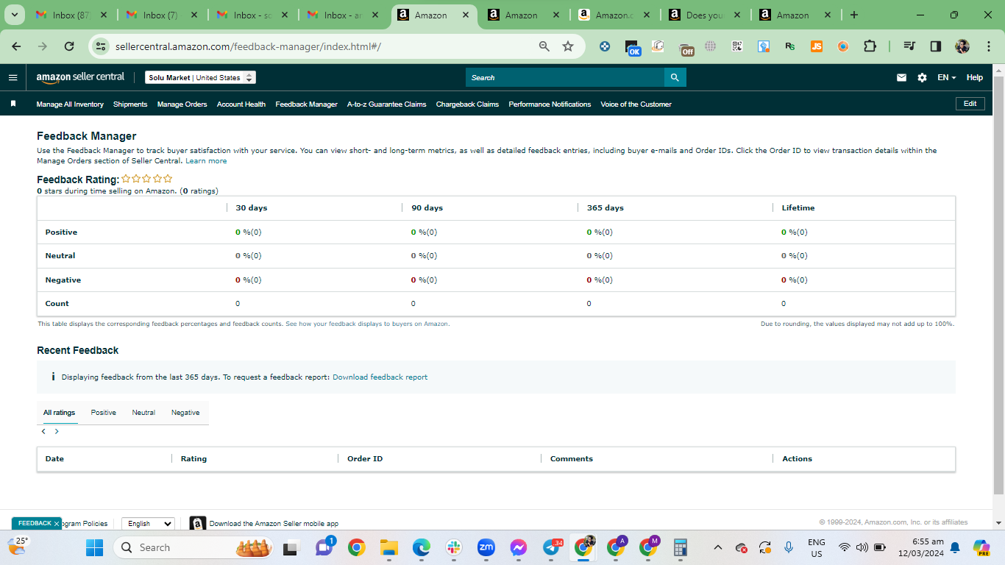Click the Chrome back arrow
1005x565 pixels.
pyautogui.click(x=16, y=46)
